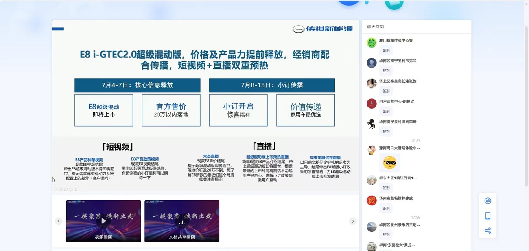Click avatar of 用户运营中心-胡楚欣
The image size is (529, 251).
coord(372,103)
